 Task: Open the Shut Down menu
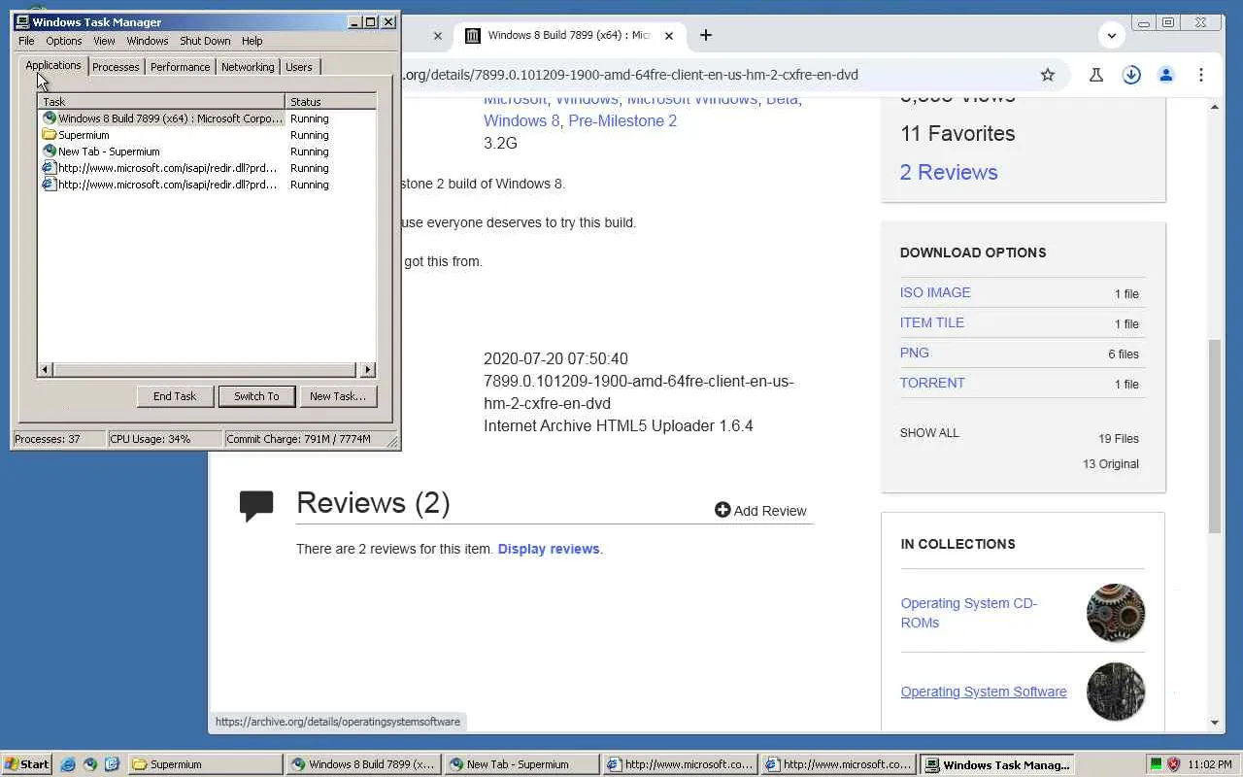[205, 41]
